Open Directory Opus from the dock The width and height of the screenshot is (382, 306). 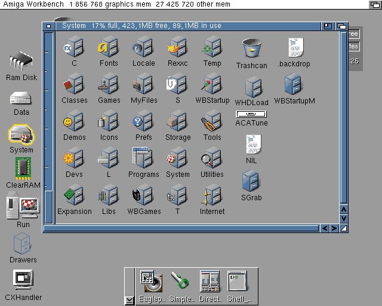[x=210, y=281]
